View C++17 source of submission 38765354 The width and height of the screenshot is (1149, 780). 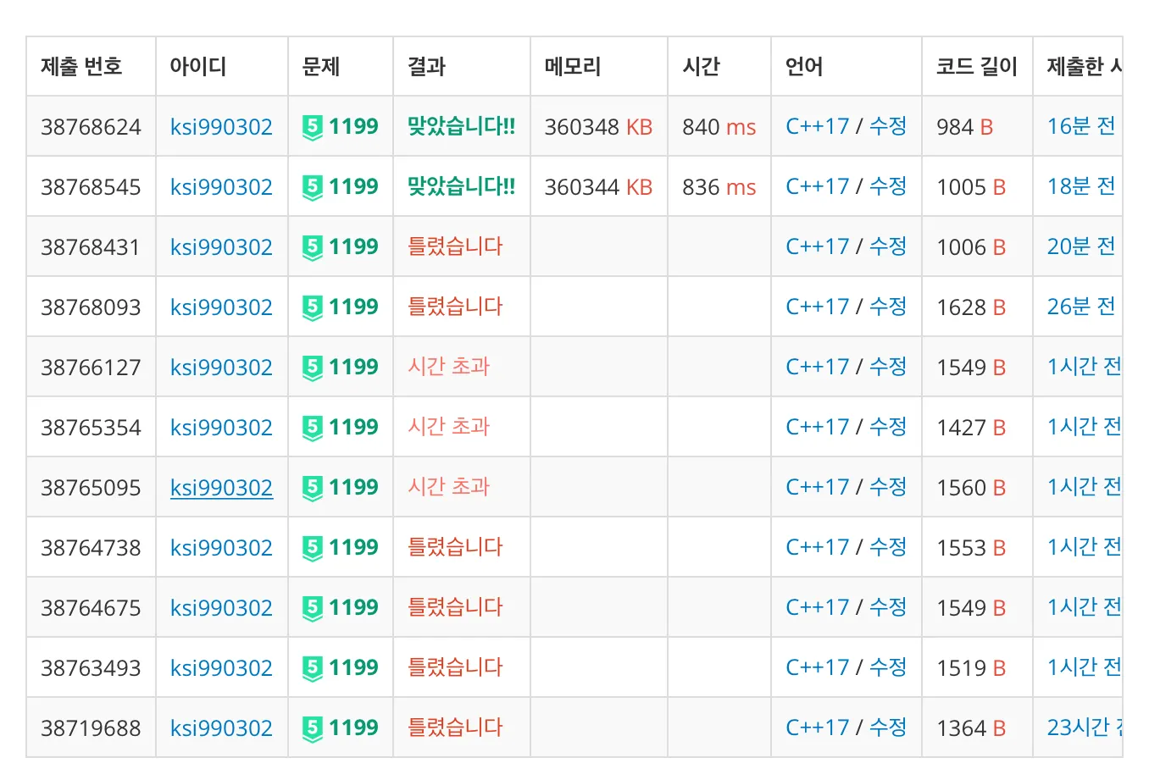pos(817,428)
